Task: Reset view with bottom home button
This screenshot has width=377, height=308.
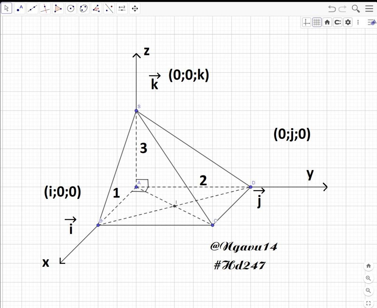Action: [368, 266]
